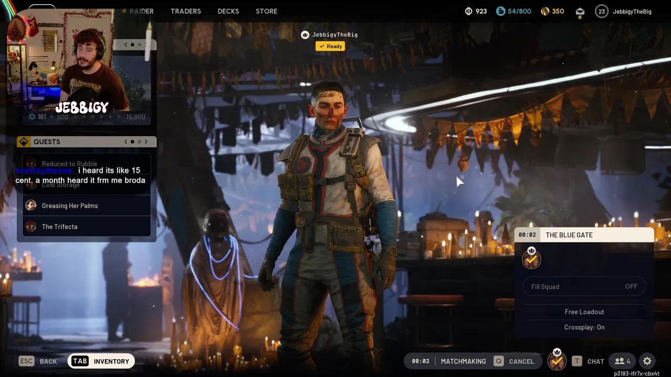Open the social friends icon showing 4

point(622,361)
